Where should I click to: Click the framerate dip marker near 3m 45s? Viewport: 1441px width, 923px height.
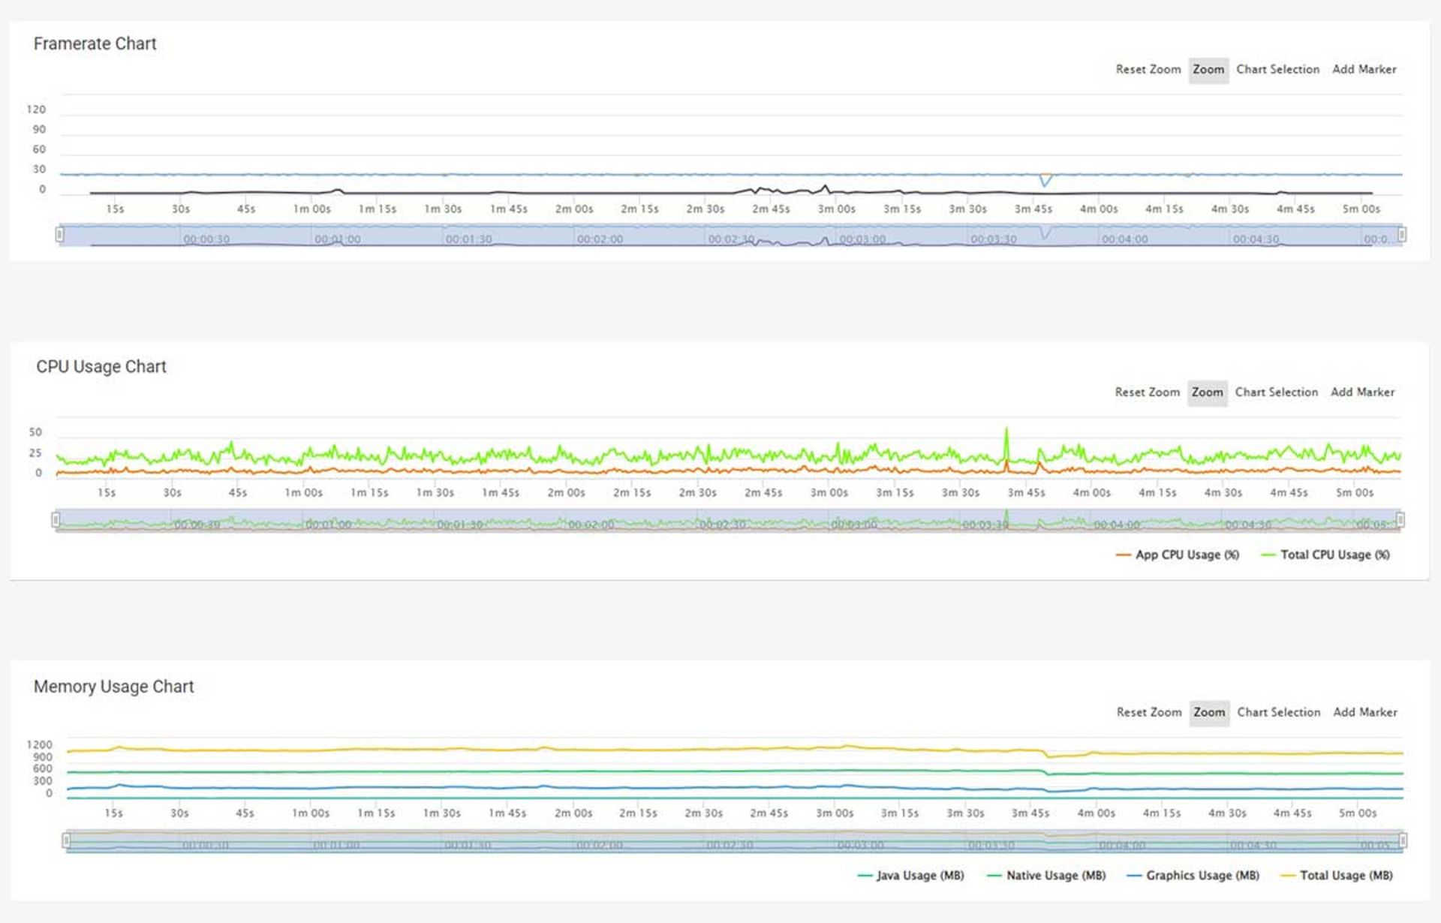pyautogui.click(x=1045, y=180)
